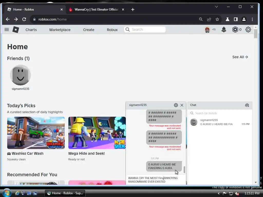Show hidden tray icons arrow
This screenshot has height=197, width=263.
[x=219, y=193]
